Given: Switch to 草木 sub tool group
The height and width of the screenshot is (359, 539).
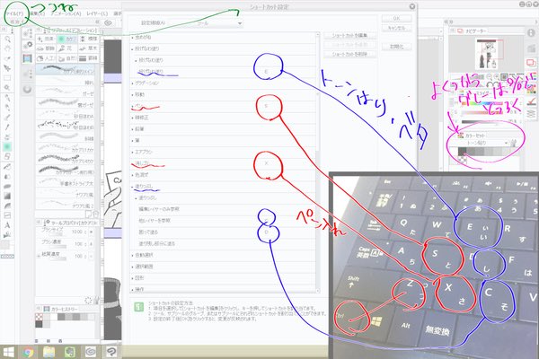Looking at the screenshot, I should tap(88, 48).
